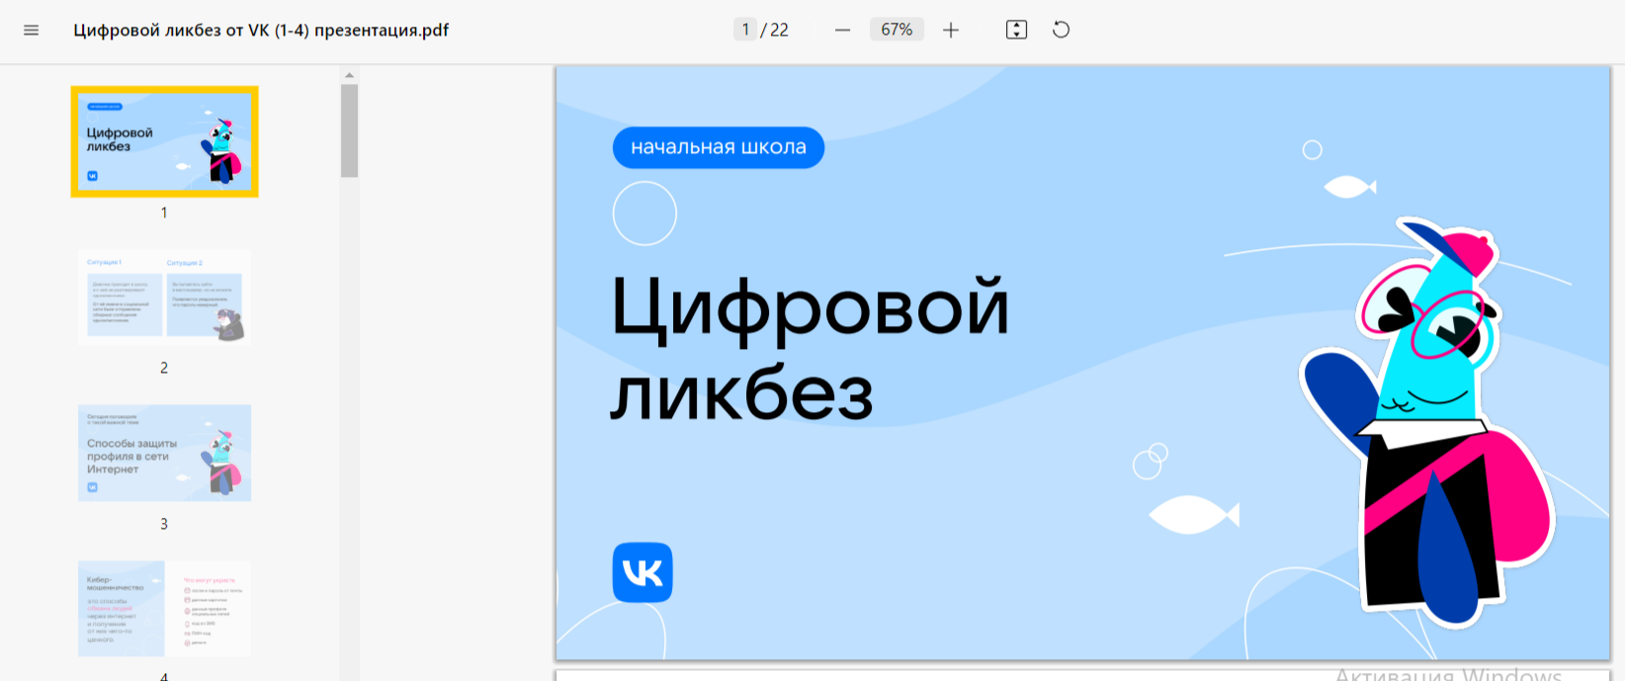Click the total page count '22'
This screenshot has width=1625, height=681.
779,30
